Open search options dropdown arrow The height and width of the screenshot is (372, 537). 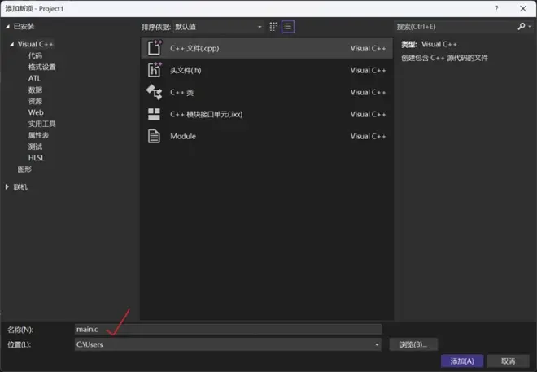[x=530, y=26]
